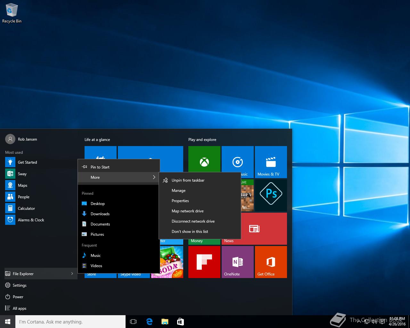Select Manage in the submenu
Viewport: 410px width, 328px height.
tap(200, 191)
